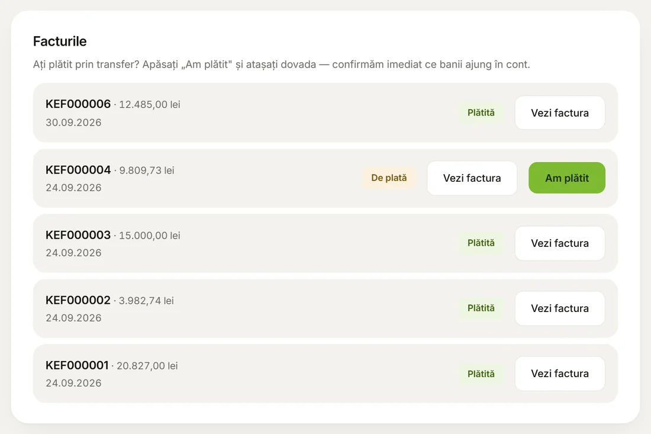The height and width of the screenshot is (434, 651).
Task: Show invoice KEF000001 with Vezi factura
Action: 560,374
